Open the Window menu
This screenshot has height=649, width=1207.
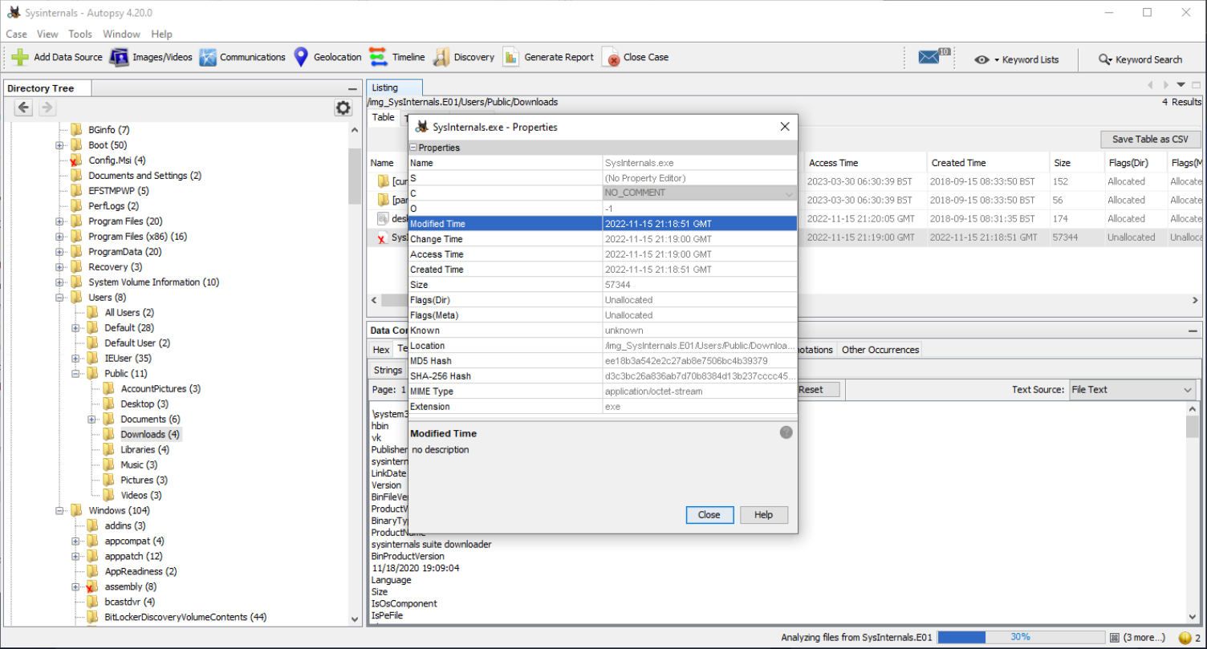pyautogui.click(x=121, y=34)
